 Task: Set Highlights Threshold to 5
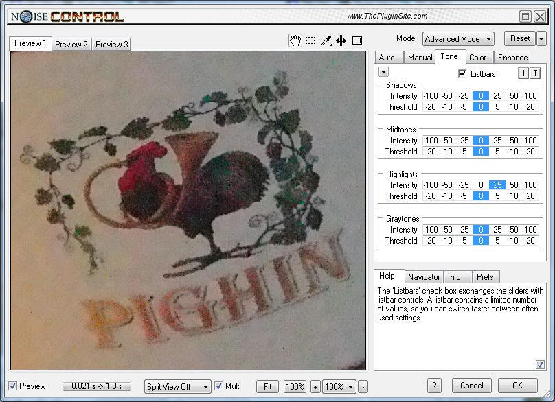[x=497, y=196]
